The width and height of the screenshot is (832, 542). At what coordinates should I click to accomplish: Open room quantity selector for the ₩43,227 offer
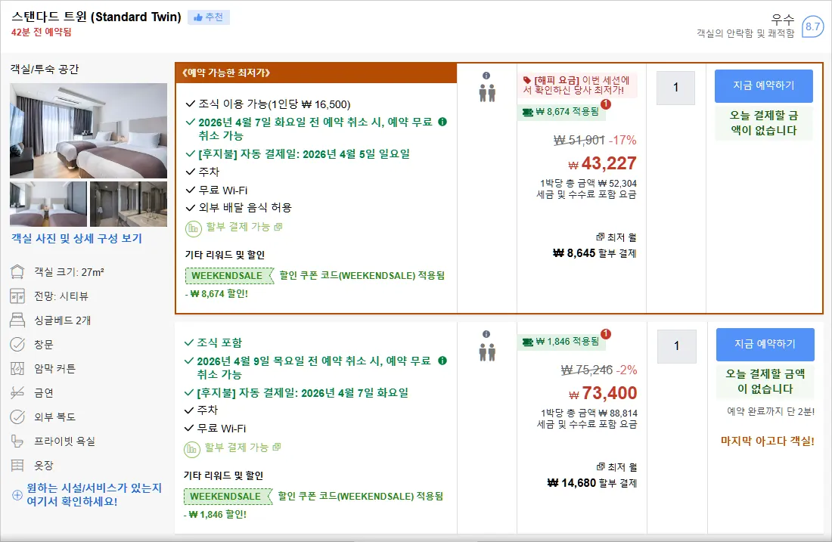point(675,88)
